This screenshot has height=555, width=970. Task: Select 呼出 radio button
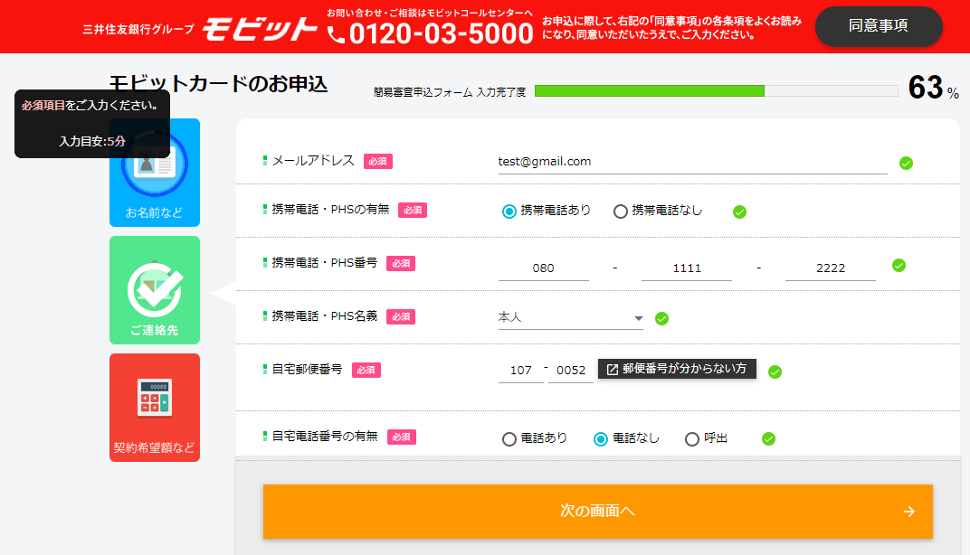692,438
